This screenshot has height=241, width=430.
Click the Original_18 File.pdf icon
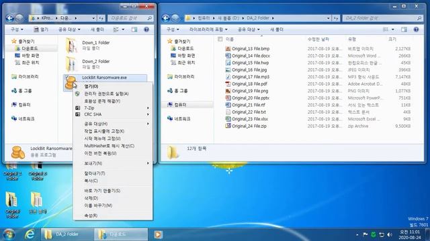(228, 84)
